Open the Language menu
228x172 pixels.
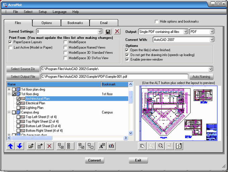click(59, 12)
